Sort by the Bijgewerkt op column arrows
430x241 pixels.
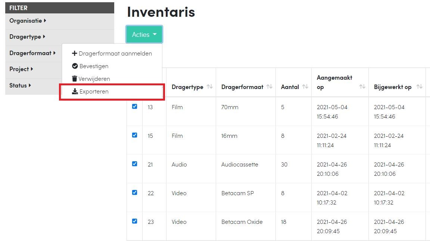pyautogui.click(x=419, y=87)
